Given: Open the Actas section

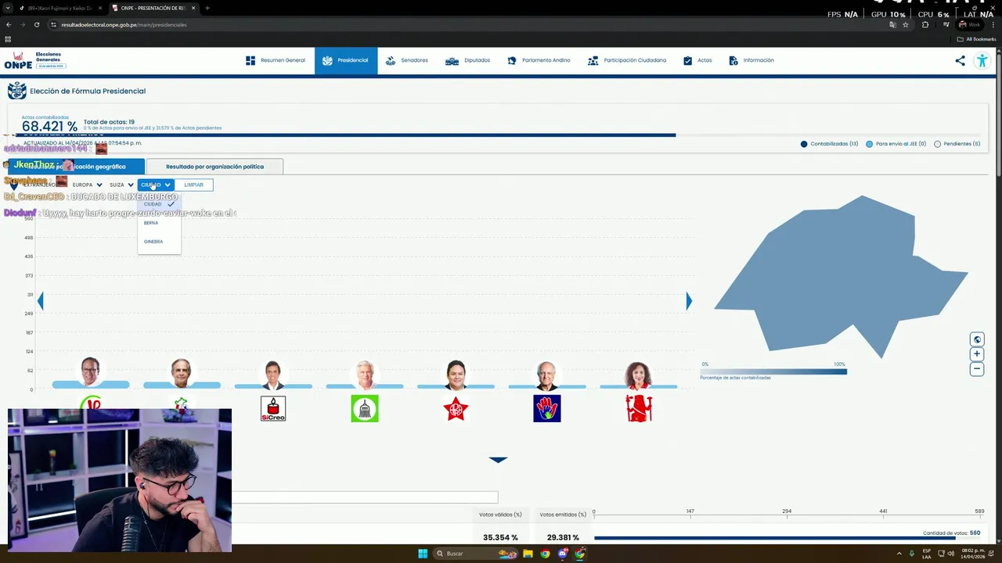Looking at the screenshot, I should click(697, 60).
